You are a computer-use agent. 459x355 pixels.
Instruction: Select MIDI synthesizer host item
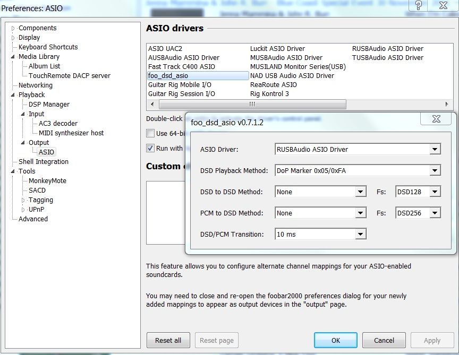71,133
